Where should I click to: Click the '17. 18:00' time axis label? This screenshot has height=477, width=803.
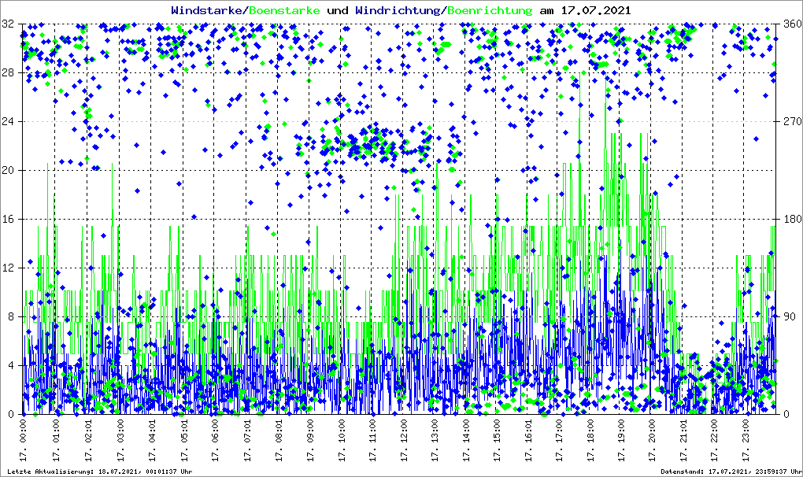(590, 440)
